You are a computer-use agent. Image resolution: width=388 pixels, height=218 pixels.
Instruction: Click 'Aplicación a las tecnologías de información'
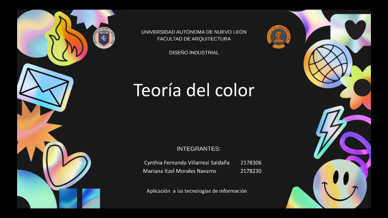tap(197, 191)
